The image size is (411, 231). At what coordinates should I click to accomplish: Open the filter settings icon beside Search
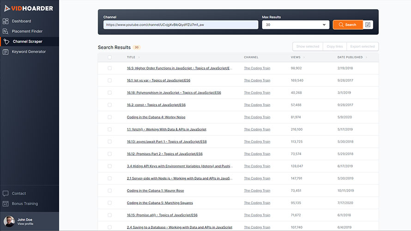[368, 24]
